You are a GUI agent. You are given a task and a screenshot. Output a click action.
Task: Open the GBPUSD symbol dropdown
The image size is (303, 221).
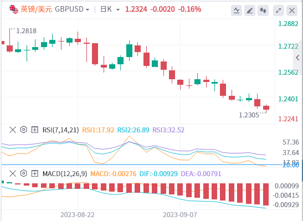click(x=72, y=9)
